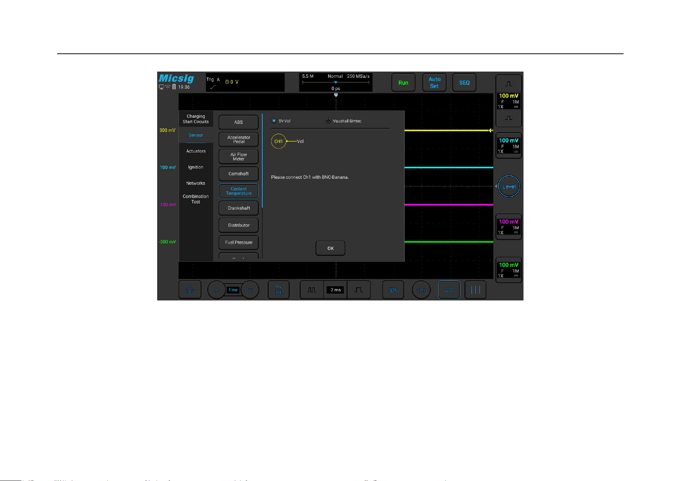This screenshot has height=481, width=681.
Task: Click the trigger position marker at top
Action: click(336, 95)
